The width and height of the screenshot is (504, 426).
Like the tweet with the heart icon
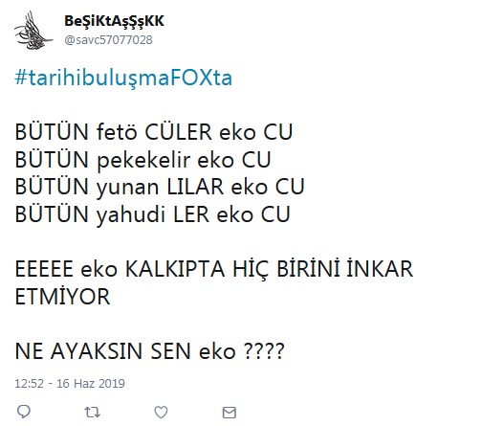(161, 412)
